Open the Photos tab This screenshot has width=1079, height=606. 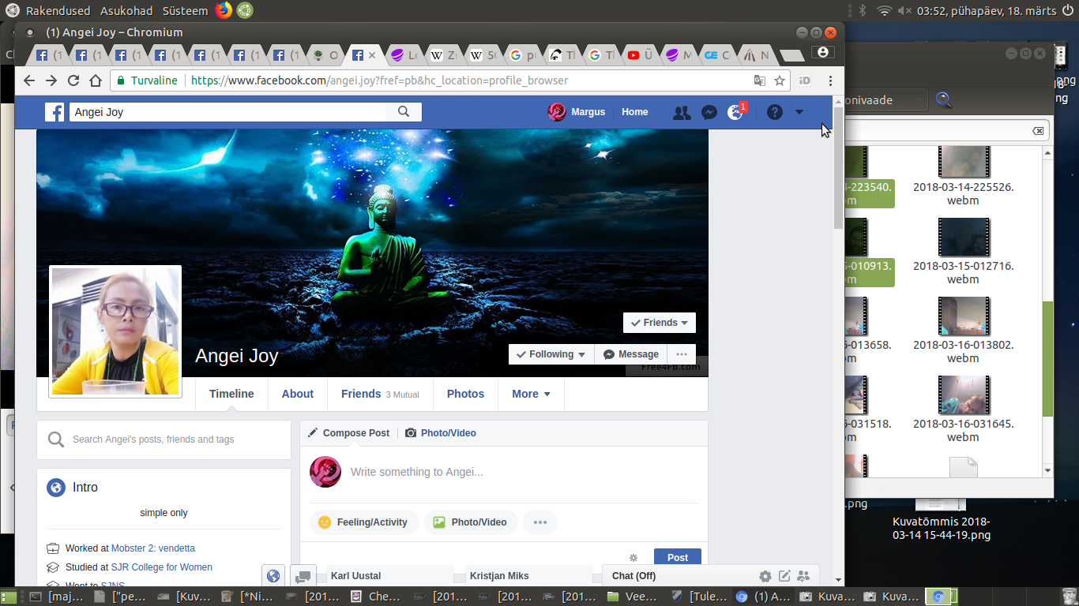coord(465,394)
